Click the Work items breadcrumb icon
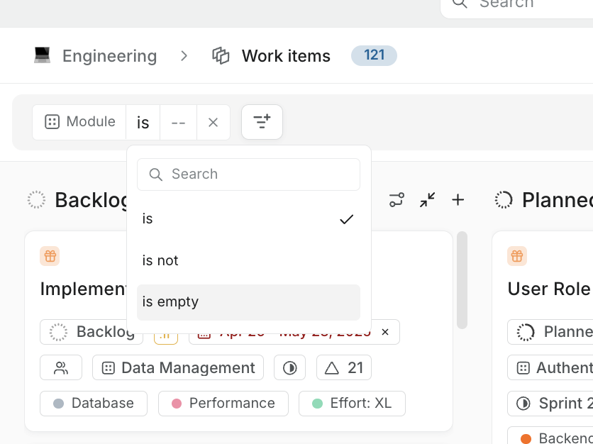The height and width of the screenshot is (444, 593). click(x=221, y=56)
